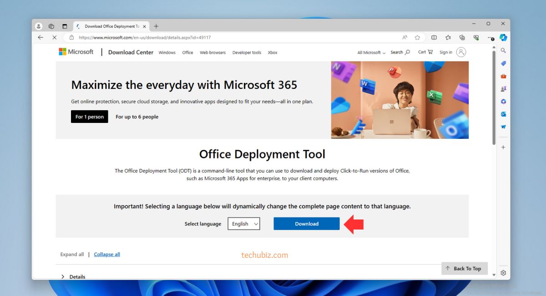The width and height of the screenshot is (546, 296).
Task: Open the sidebar Games chess icon
Action: click(x=503, y=89)
